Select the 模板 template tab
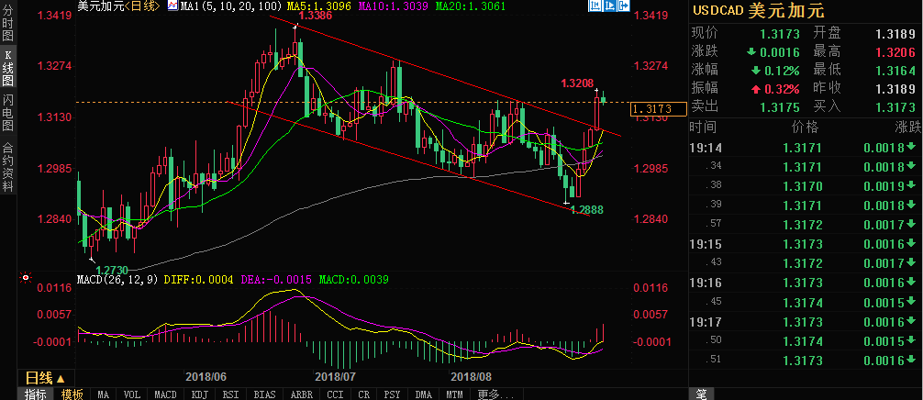 click(x=72, y=394)
